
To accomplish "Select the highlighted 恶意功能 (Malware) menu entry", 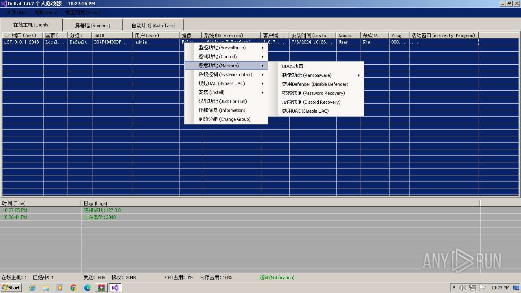I will [226, 66].
